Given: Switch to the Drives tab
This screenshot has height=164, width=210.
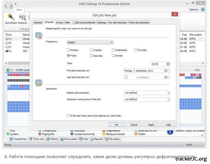Looking at the screenshot, I should point(59,23).
